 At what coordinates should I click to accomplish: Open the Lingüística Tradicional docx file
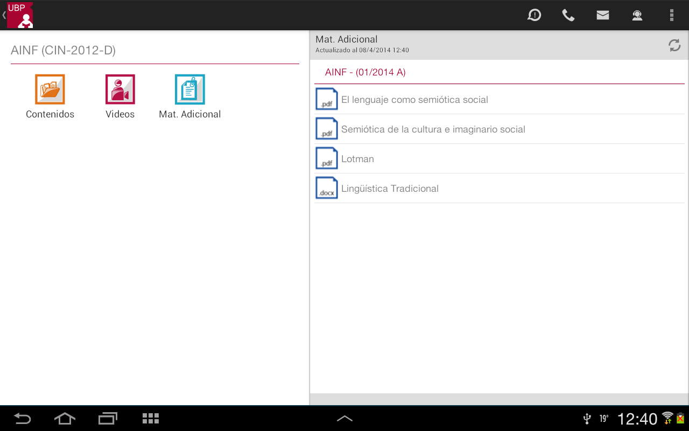pos(390,189)
